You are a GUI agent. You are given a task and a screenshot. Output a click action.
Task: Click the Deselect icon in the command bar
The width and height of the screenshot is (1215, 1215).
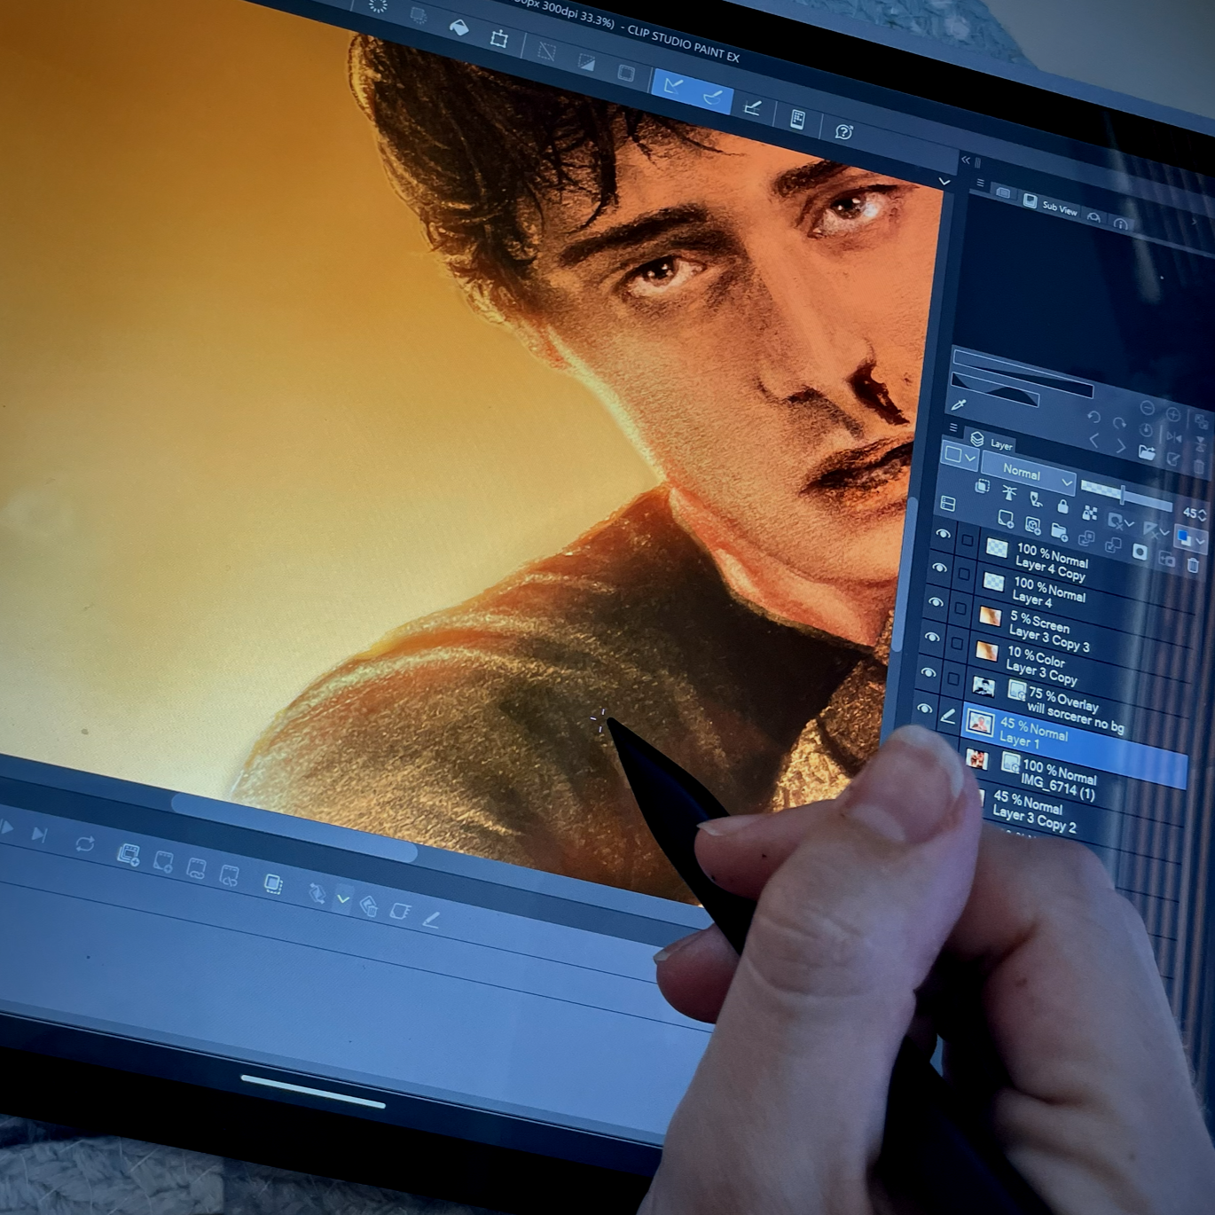tap(546, 52)
